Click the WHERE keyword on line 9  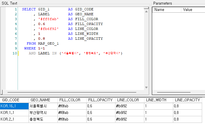30,48
